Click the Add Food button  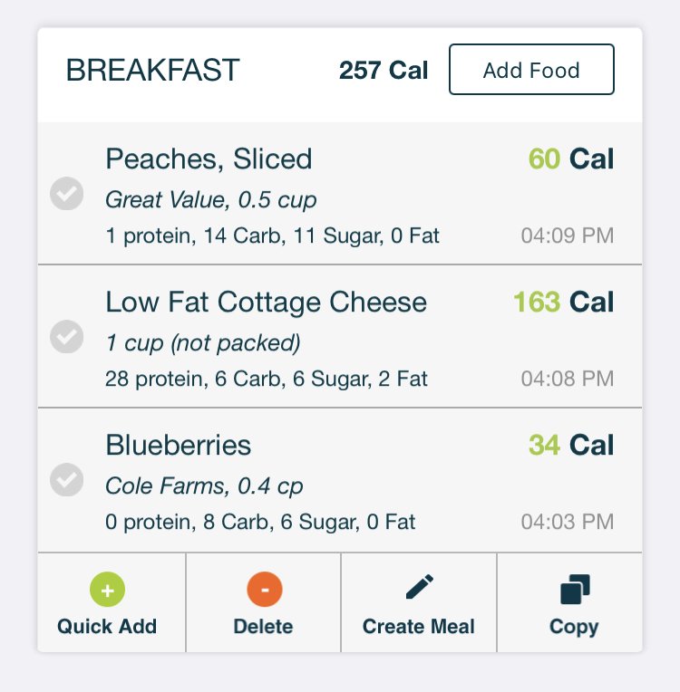point(531,69)
